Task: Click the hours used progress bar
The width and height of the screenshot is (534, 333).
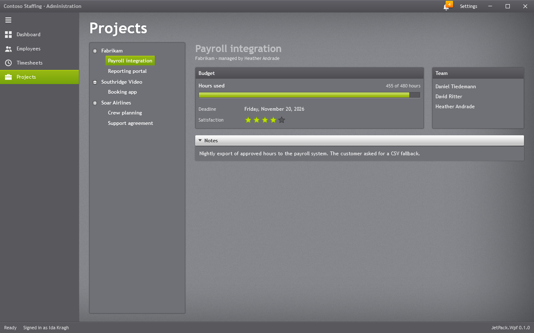Action: [310, 95]
